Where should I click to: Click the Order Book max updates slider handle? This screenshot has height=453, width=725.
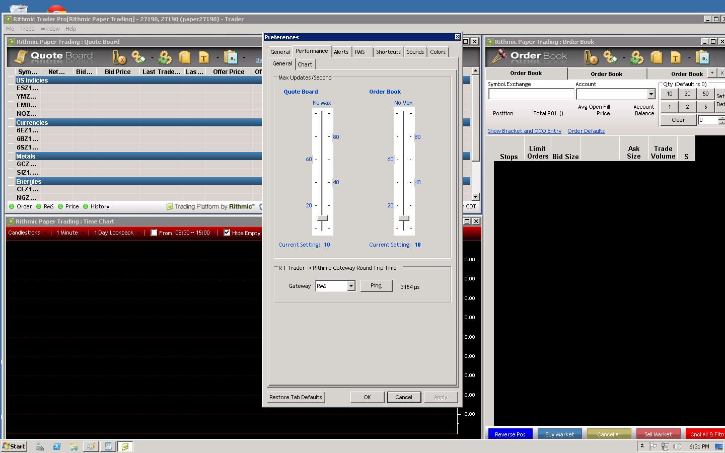click(x=404, y=218)
